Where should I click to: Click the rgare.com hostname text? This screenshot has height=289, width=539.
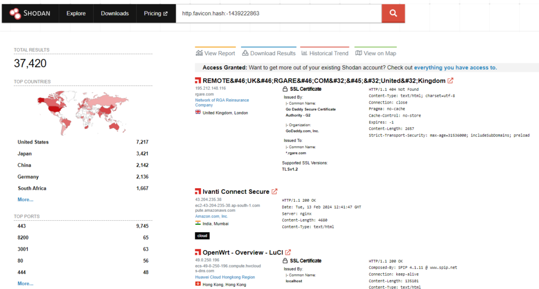[205, 94]
